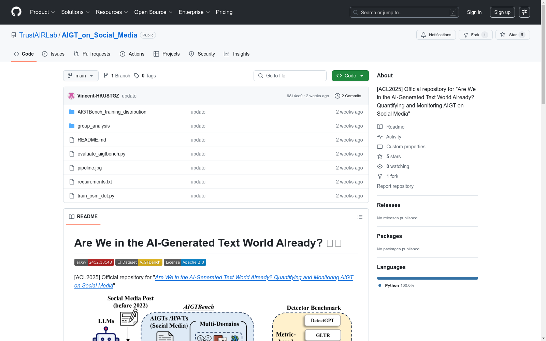The height and width of the screenshot is (341, 546).
Task: Select the README tab heading
Action: click(83, 217)
